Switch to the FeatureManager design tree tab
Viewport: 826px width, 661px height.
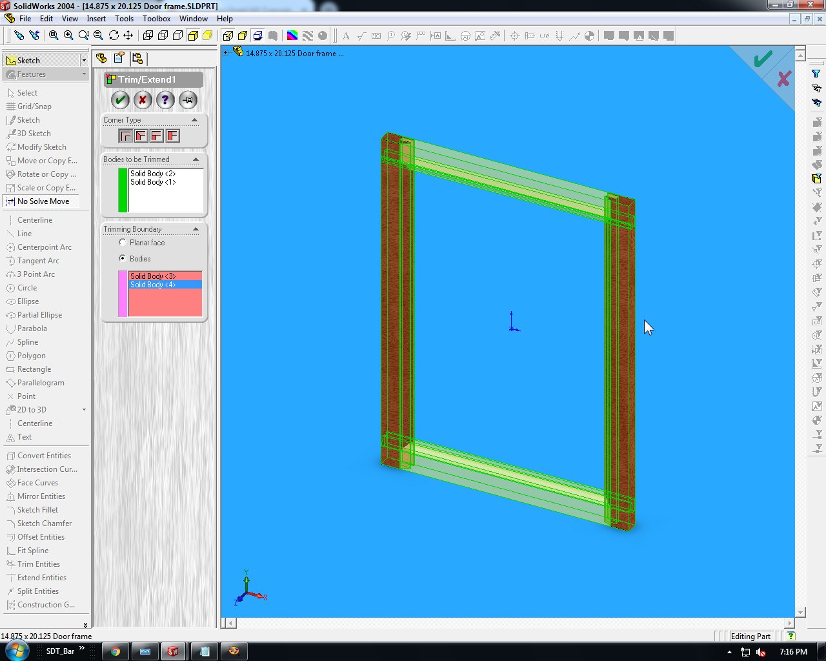pos(101,58)
